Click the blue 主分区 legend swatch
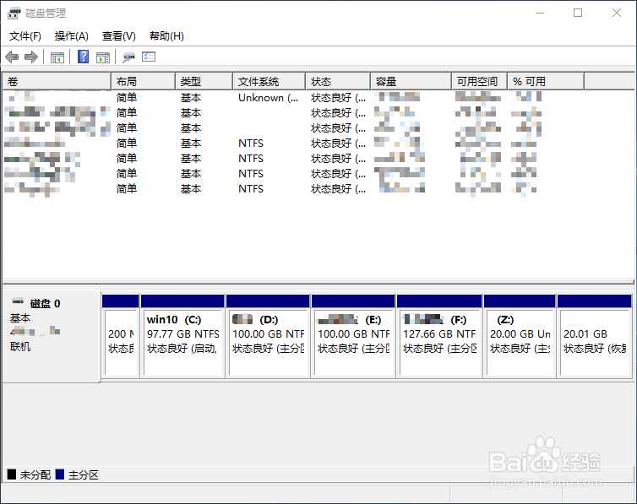 [x=60, y=474]
